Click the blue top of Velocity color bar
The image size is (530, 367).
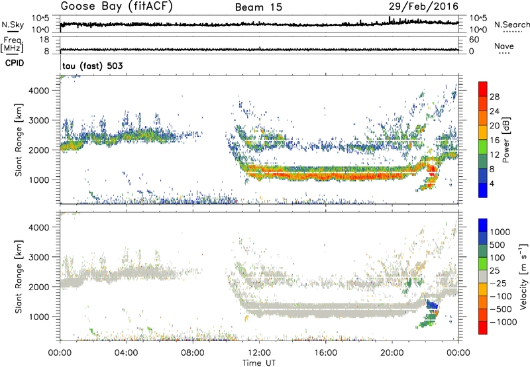tap(483, 225)
